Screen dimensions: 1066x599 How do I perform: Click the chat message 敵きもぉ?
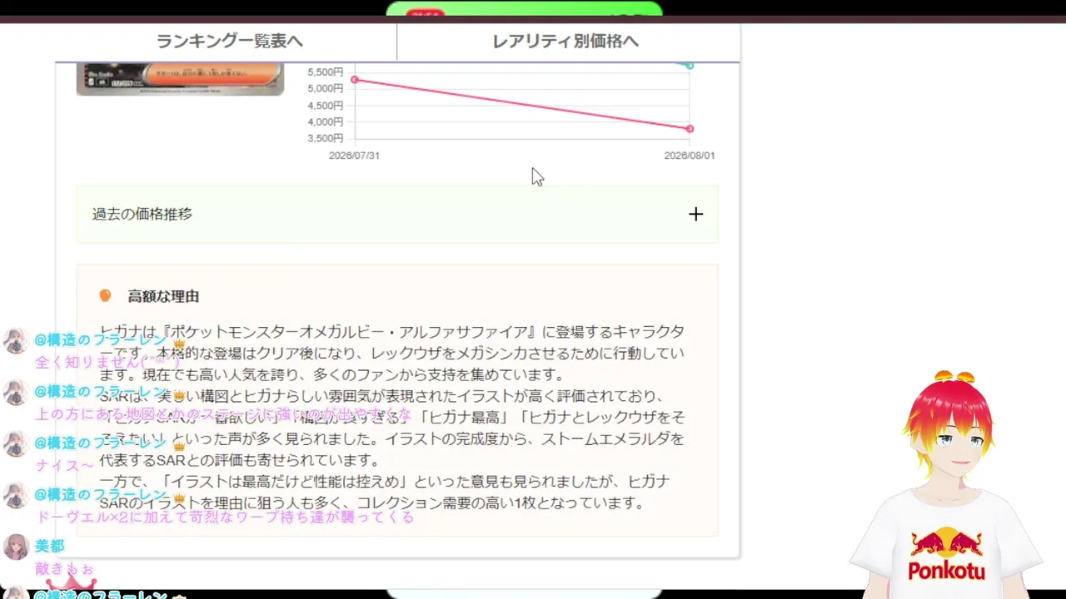pyautogui.click(x=64, y=569)
